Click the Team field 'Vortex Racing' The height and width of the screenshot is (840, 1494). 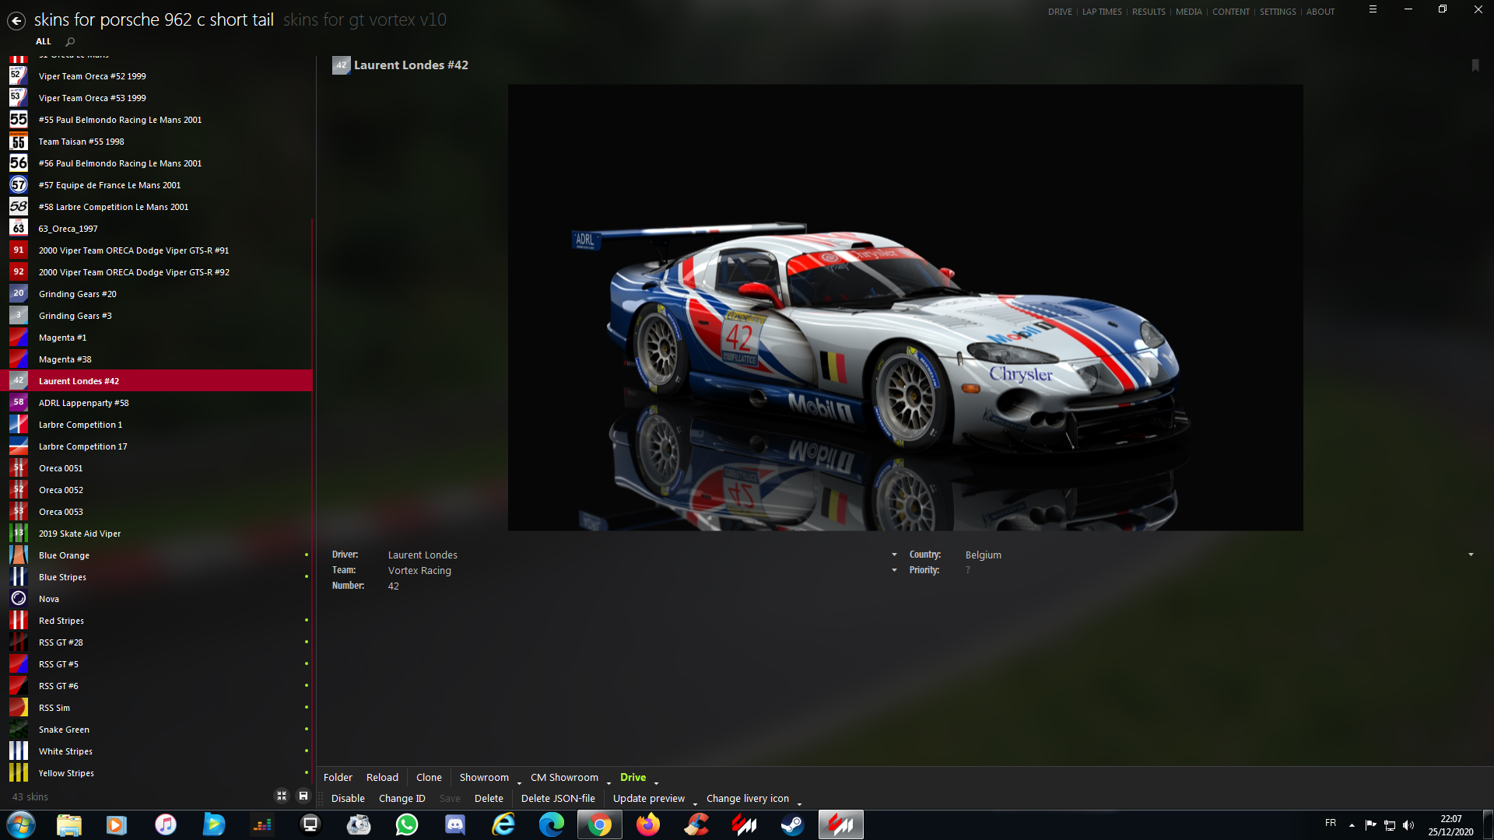tap(419, 570)
